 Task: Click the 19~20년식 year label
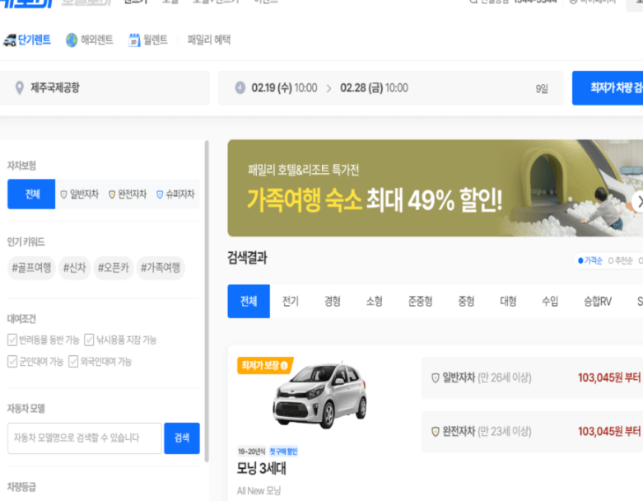[251, 452]
